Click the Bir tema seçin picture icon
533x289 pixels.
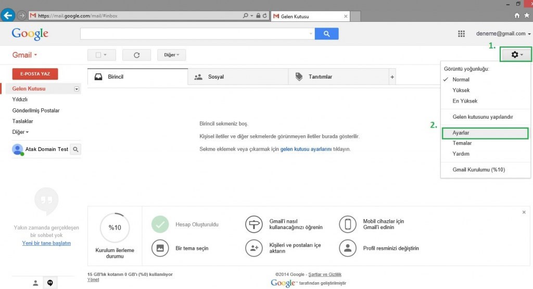point(160,248)
